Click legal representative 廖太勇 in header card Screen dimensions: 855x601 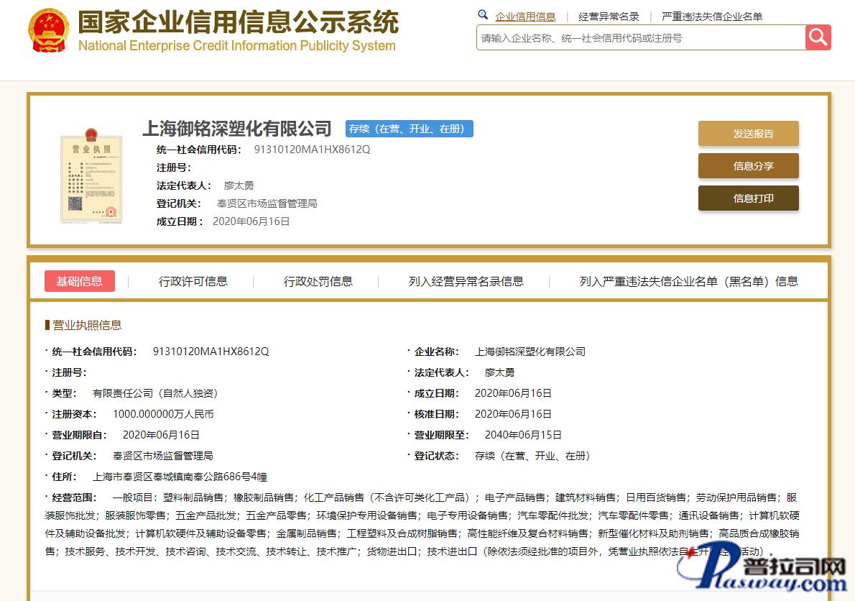click(239, 185)
